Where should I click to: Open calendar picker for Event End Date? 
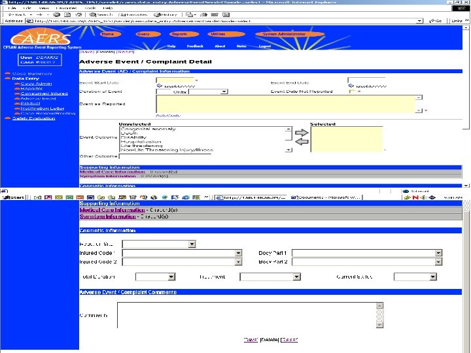351,86
